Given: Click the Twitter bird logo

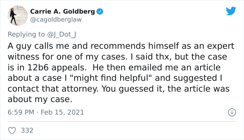Looking at the screenshot, I should pos(231,11).
